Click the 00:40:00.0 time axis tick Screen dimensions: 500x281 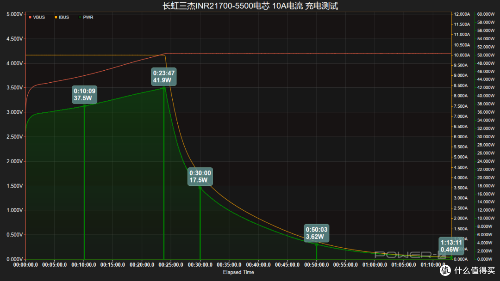pos(258,265)
